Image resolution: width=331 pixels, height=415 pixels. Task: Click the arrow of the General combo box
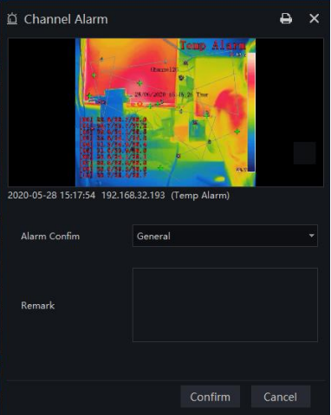(x=311, y=236)
